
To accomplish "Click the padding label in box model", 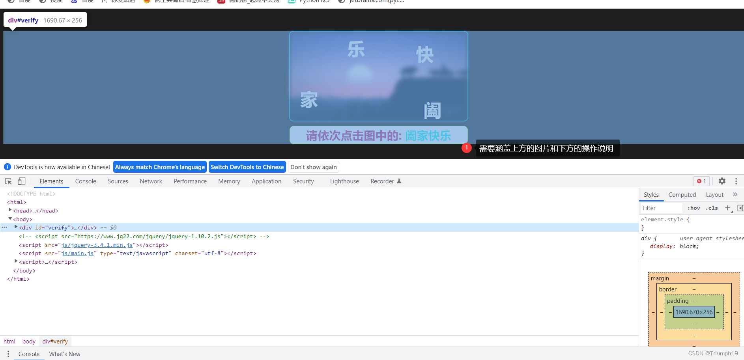I will click(x=678, y=300).
